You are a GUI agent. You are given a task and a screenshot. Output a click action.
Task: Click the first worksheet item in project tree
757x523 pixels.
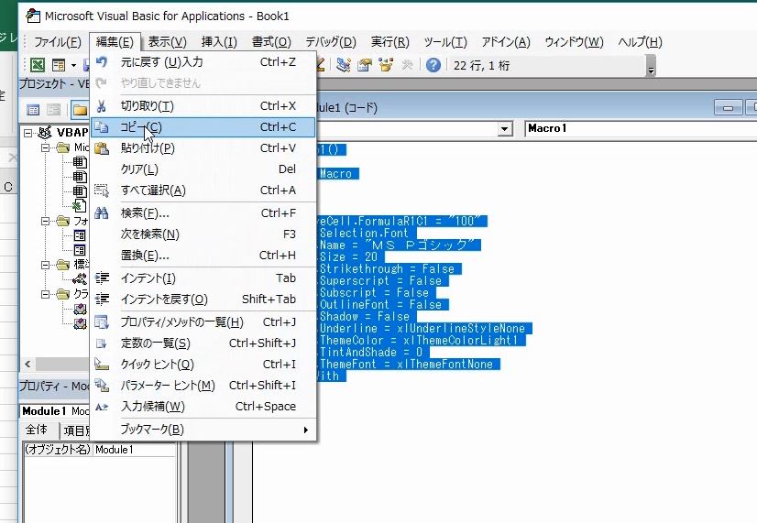tap(79, 162)
